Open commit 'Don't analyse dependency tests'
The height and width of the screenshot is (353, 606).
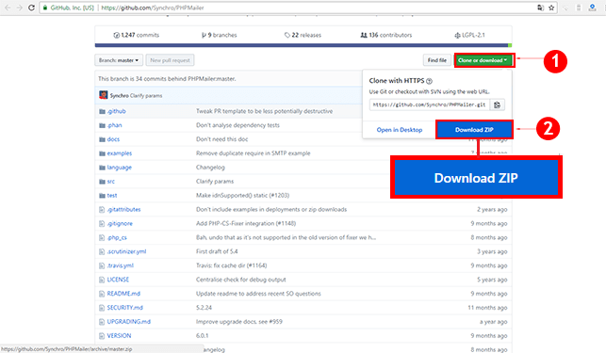tap(237, 125)
